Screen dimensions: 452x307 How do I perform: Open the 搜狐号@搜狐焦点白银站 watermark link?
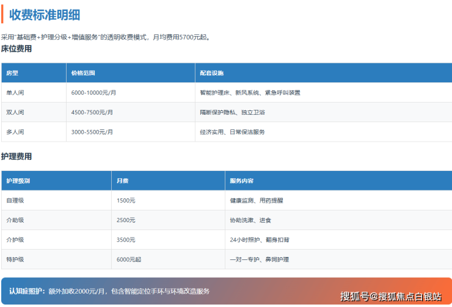[x=390, y=297]
